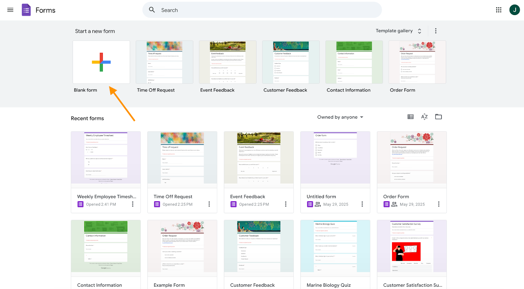Open the Google apps grid

pyautogui.click(x=498, y=10)
